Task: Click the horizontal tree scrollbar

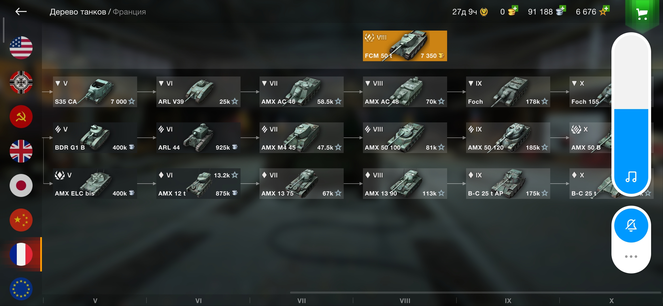Action: (475, 292)
